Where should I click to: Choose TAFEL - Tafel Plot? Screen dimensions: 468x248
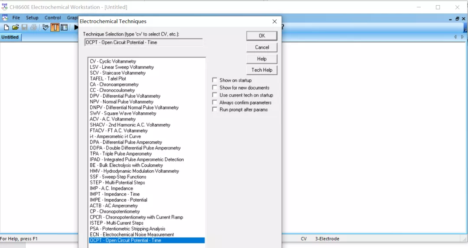point(108,79)
